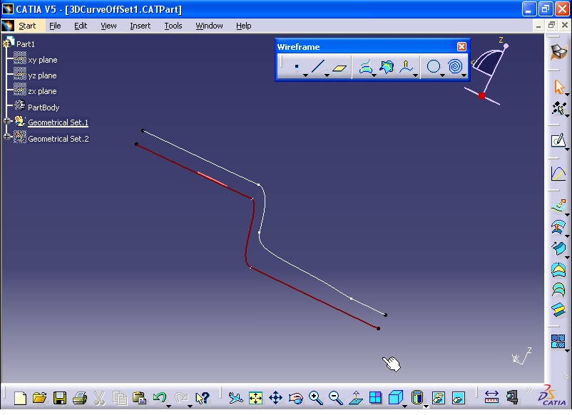Viewport: 572px width, 415px height.
Task: Open the Parallel Curve flyout arrow
Action: coord(416,75)
